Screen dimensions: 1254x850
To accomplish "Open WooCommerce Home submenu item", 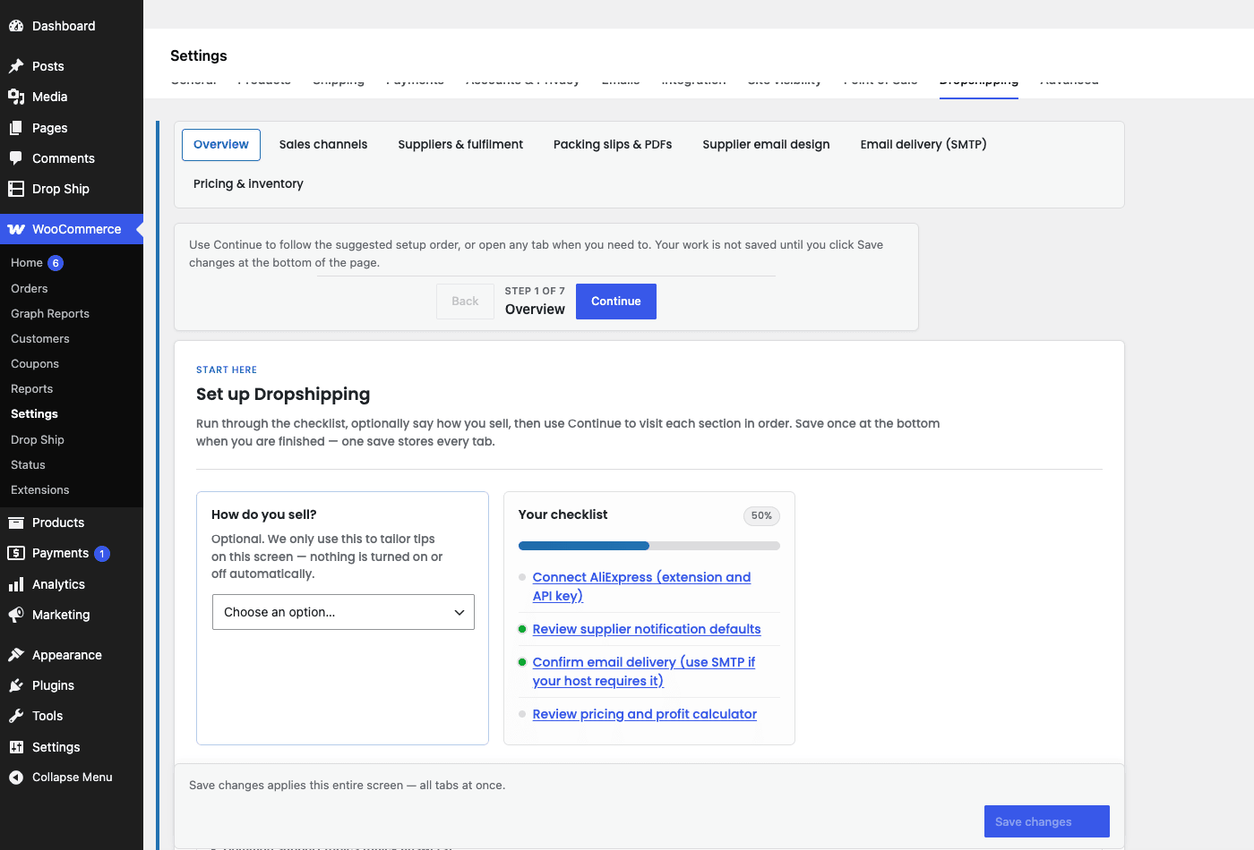I will pos(27,263).
